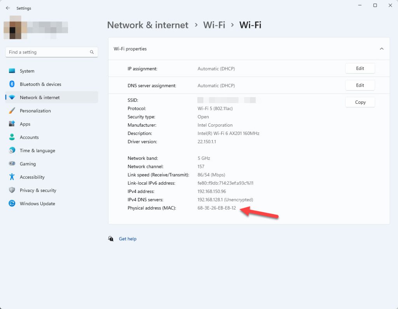This screenshot has width=398, height=309.
Task: Copy the network details
Action: [x=360, y=102]
